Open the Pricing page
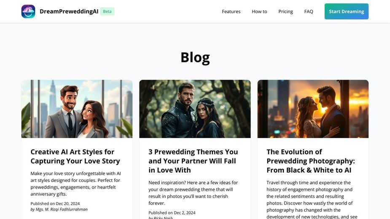390x219 pixels. click(x=285, y=11)
